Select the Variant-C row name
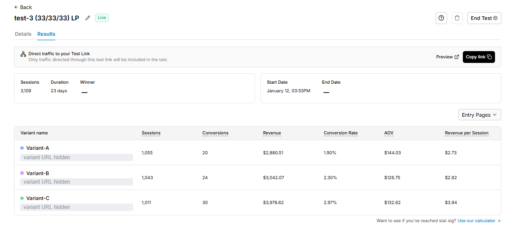Image resolution: width=514 pixels, height=233 pixels. click(x=38, y=198)
